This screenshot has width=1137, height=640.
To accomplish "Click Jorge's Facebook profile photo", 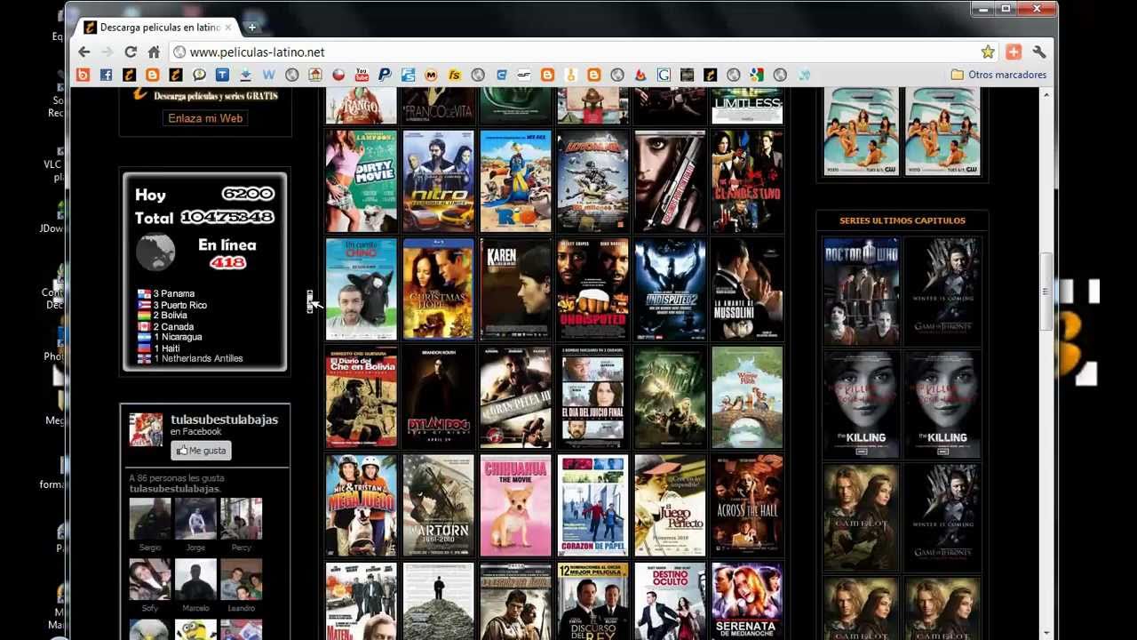I will point(195,519).
